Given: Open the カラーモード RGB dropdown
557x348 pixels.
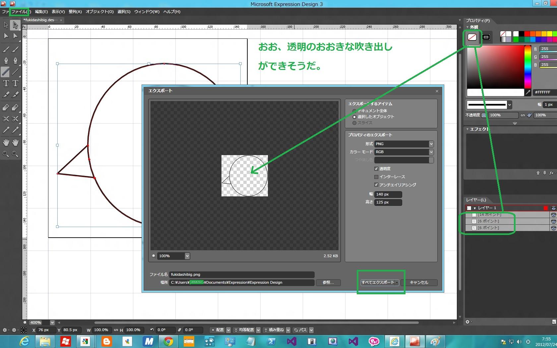Looking at the screenshot, I should click(x=431, y=152).
